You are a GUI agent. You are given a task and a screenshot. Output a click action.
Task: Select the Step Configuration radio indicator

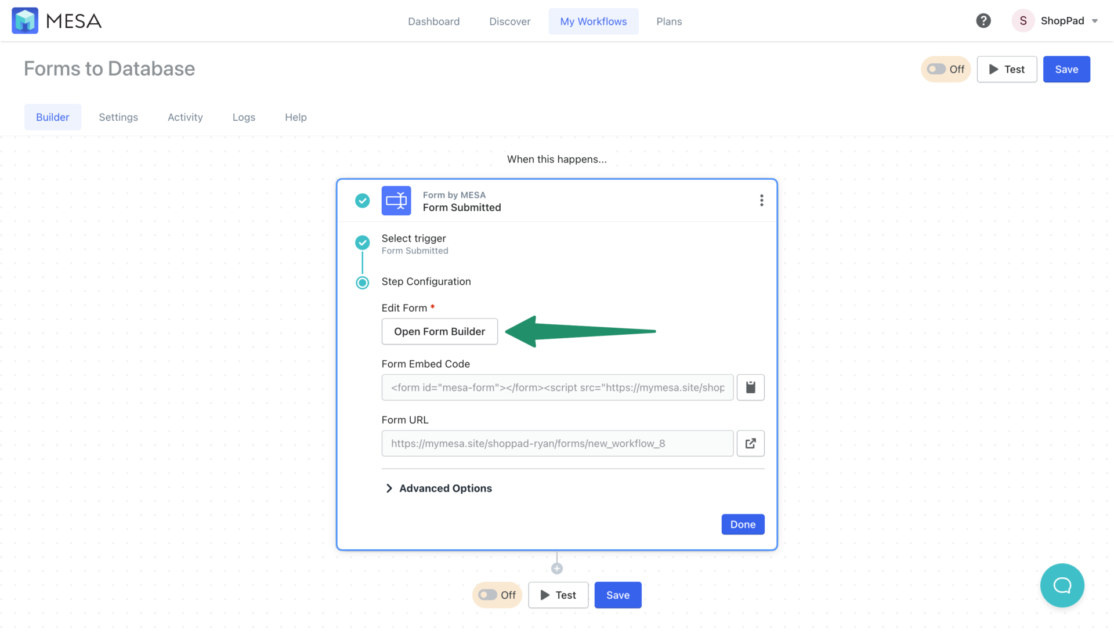362,283
